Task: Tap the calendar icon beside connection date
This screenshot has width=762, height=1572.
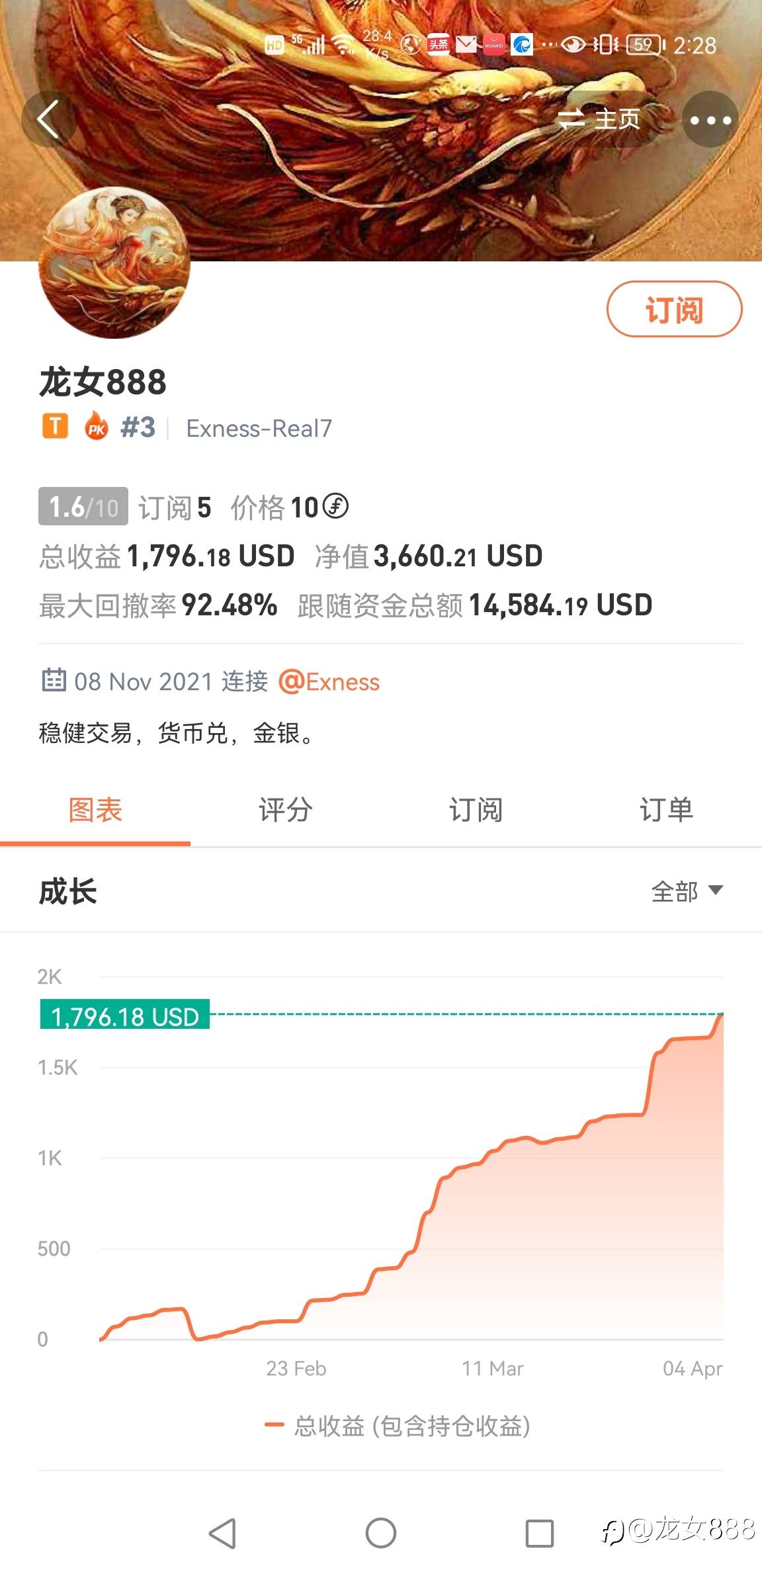Action: click(x=54, y=680)
